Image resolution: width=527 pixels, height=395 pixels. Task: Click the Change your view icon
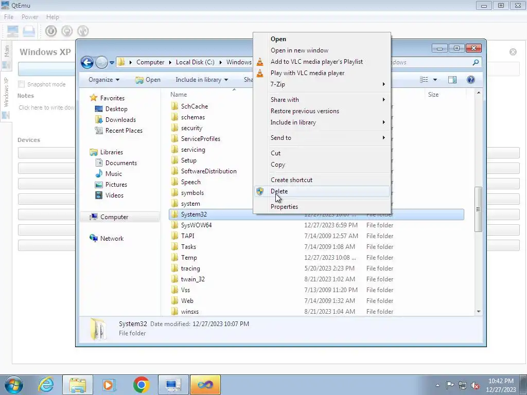[424, 80]
